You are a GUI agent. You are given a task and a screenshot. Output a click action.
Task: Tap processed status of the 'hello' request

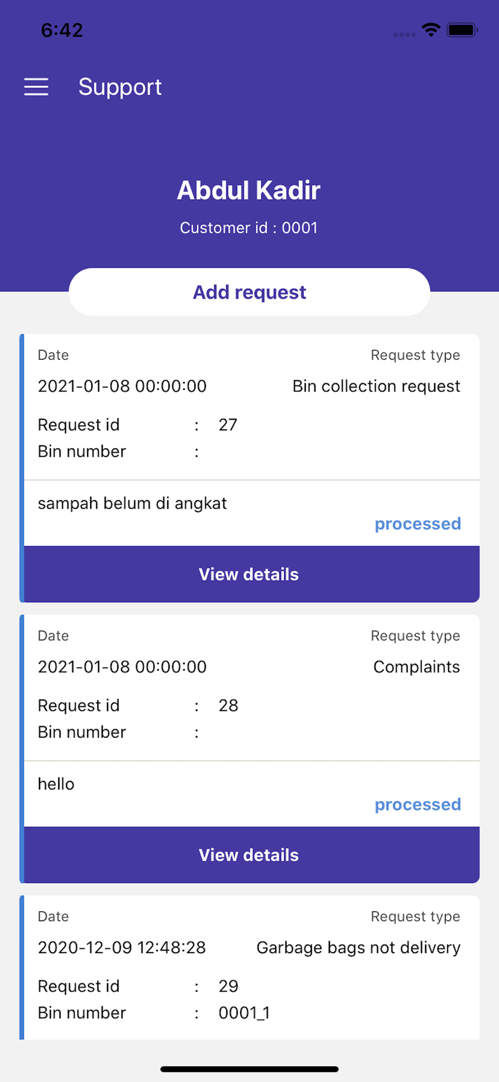click(x=417, y=804)
